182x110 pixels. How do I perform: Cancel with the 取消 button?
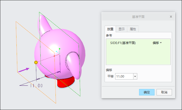click(164, 92)
